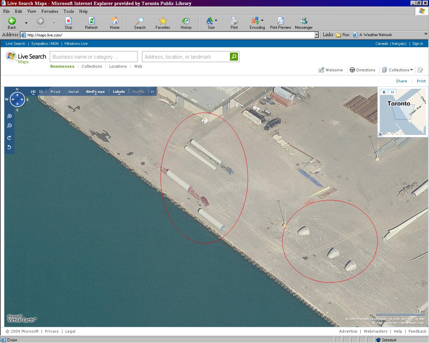Click the business name search field
The width and height of the screenshot is (429, 343).
click(94, 57)
